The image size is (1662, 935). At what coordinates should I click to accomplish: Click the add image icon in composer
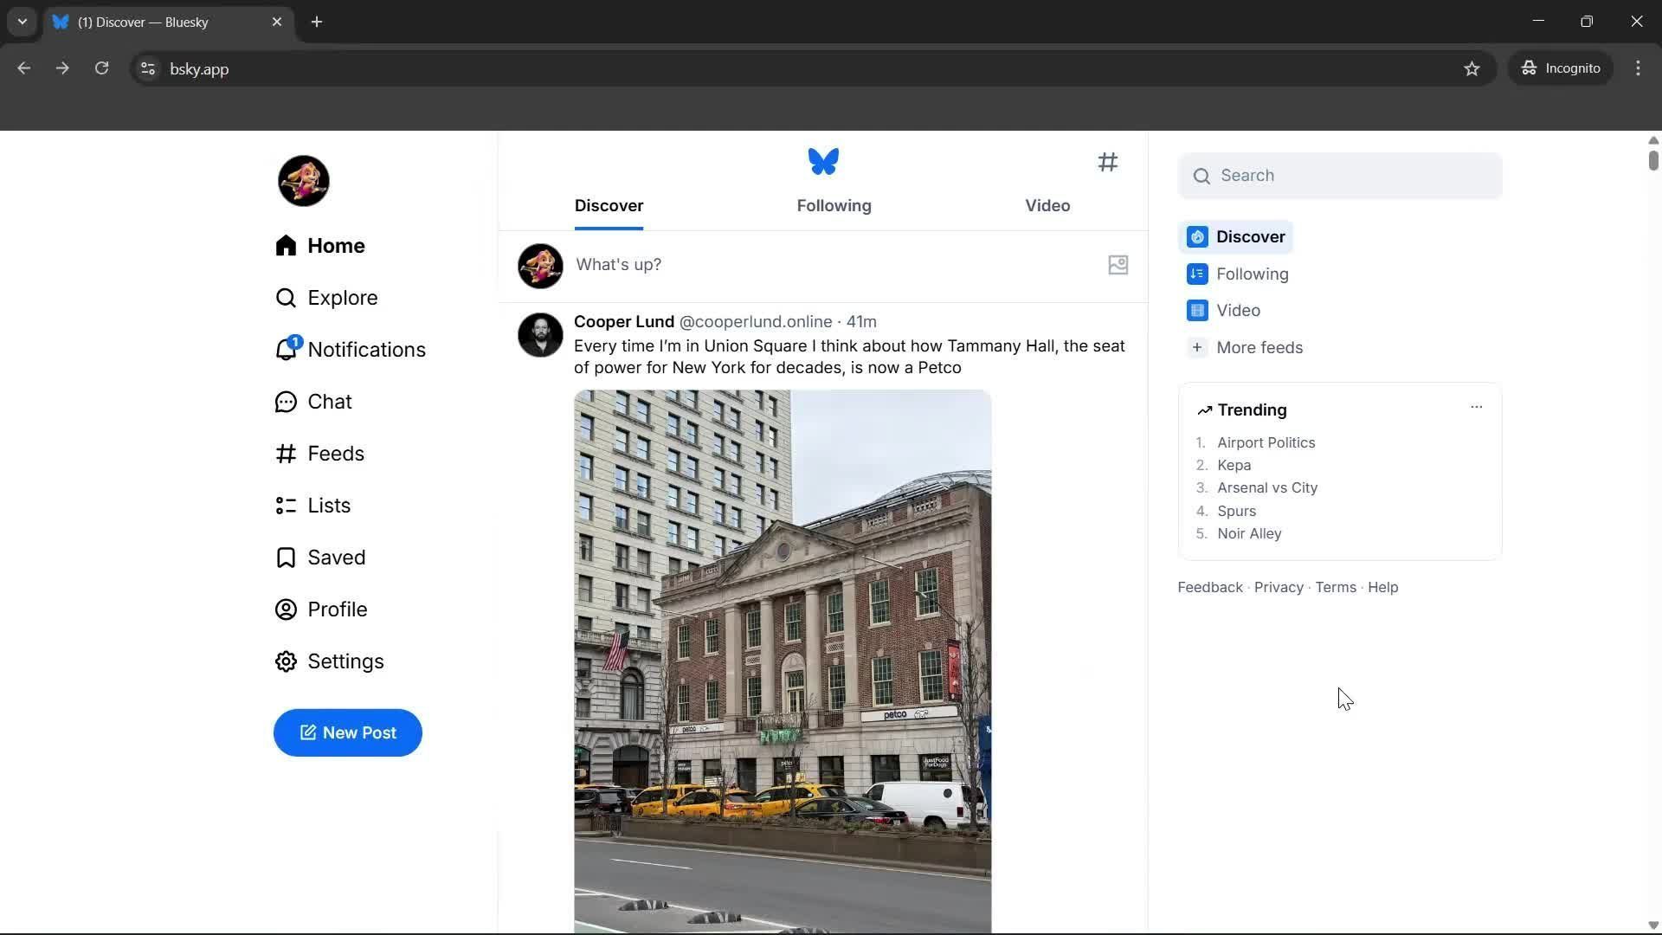(1118, 265)
